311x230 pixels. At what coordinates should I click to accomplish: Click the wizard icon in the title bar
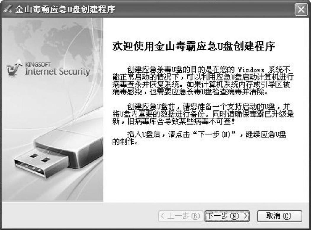click(8, 9)
